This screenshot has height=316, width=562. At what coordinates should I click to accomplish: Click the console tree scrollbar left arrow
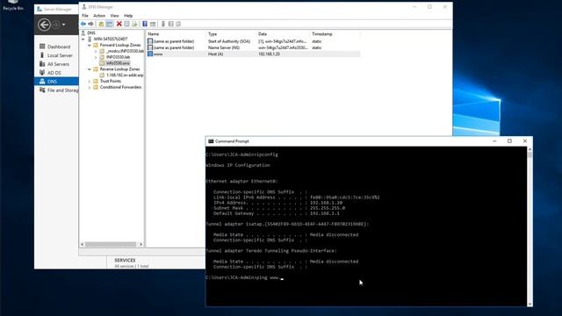[x=82, y=244]
